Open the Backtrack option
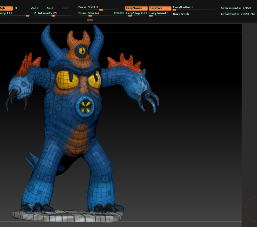 (181, 14)
